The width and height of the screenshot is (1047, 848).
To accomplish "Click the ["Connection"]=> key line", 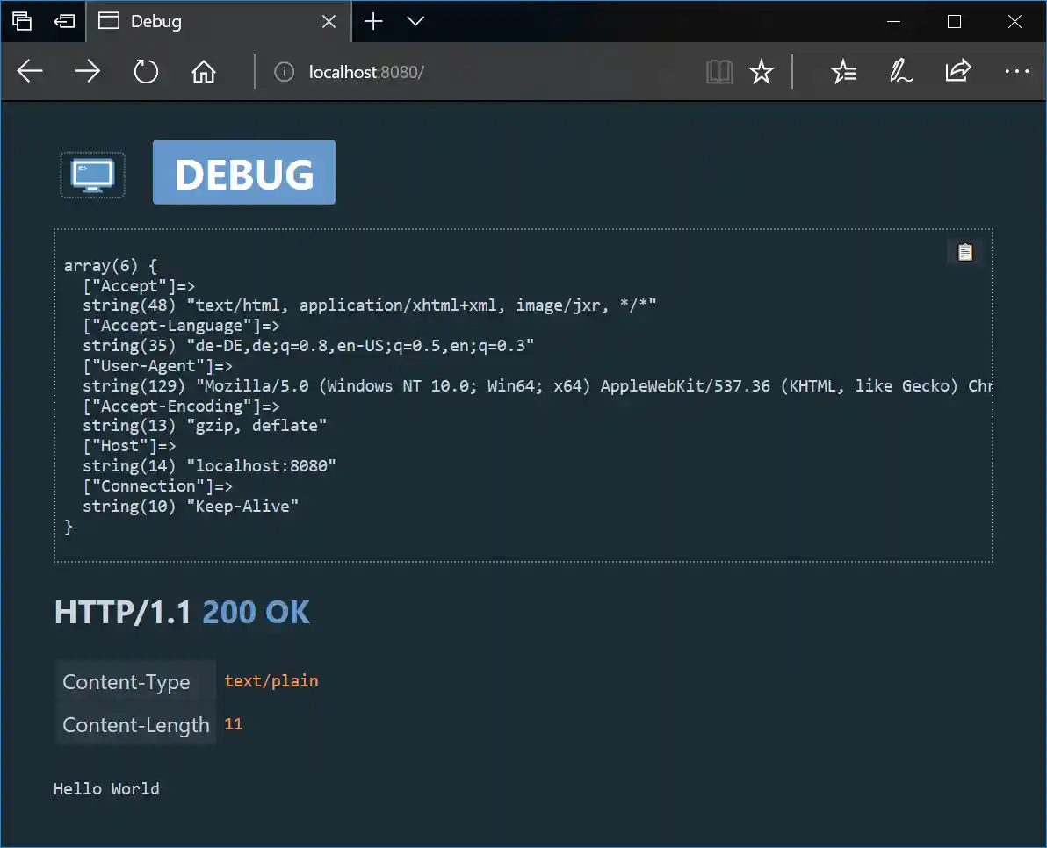I will click(x=157, y=486).
